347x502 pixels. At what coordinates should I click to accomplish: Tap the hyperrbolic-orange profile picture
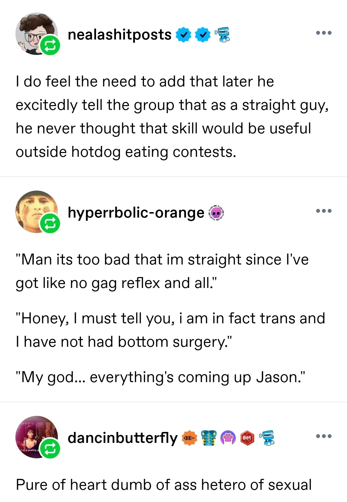tap(33, 209)
